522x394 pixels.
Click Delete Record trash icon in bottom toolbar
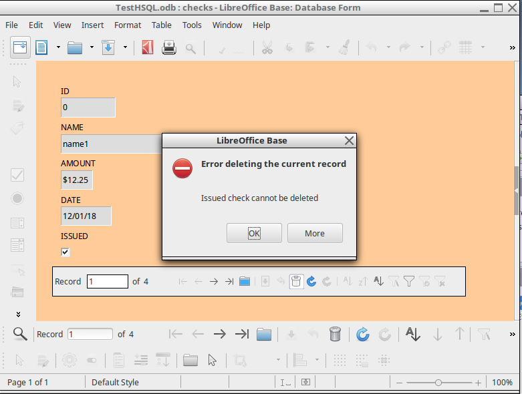[336, 334]
